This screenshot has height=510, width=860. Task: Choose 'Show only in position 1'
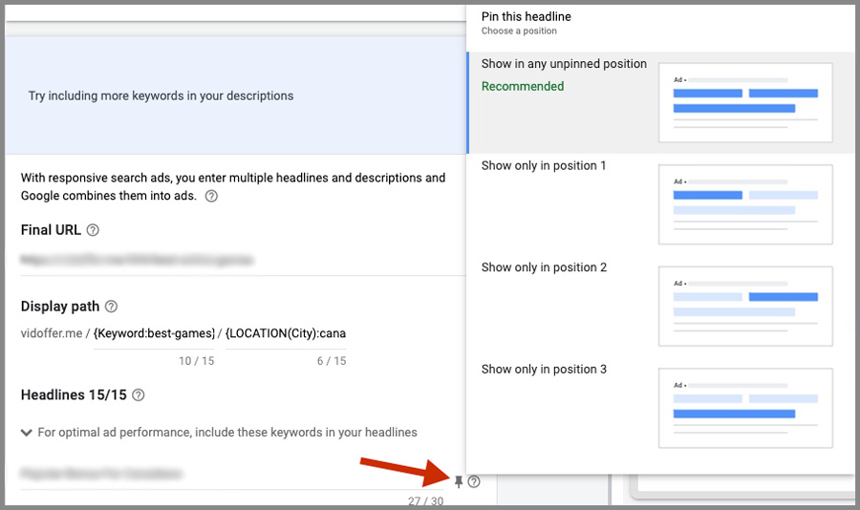click(544, 165)
